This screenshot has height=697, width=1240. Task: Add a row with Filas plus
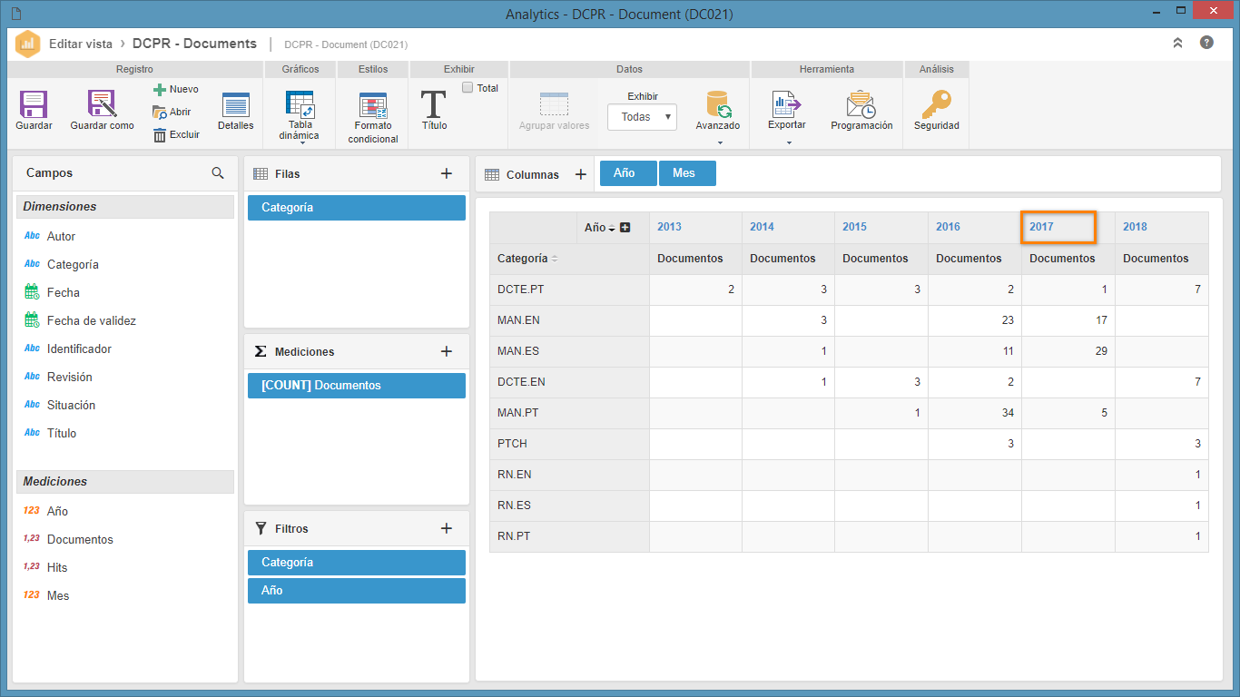click(447, 173)
